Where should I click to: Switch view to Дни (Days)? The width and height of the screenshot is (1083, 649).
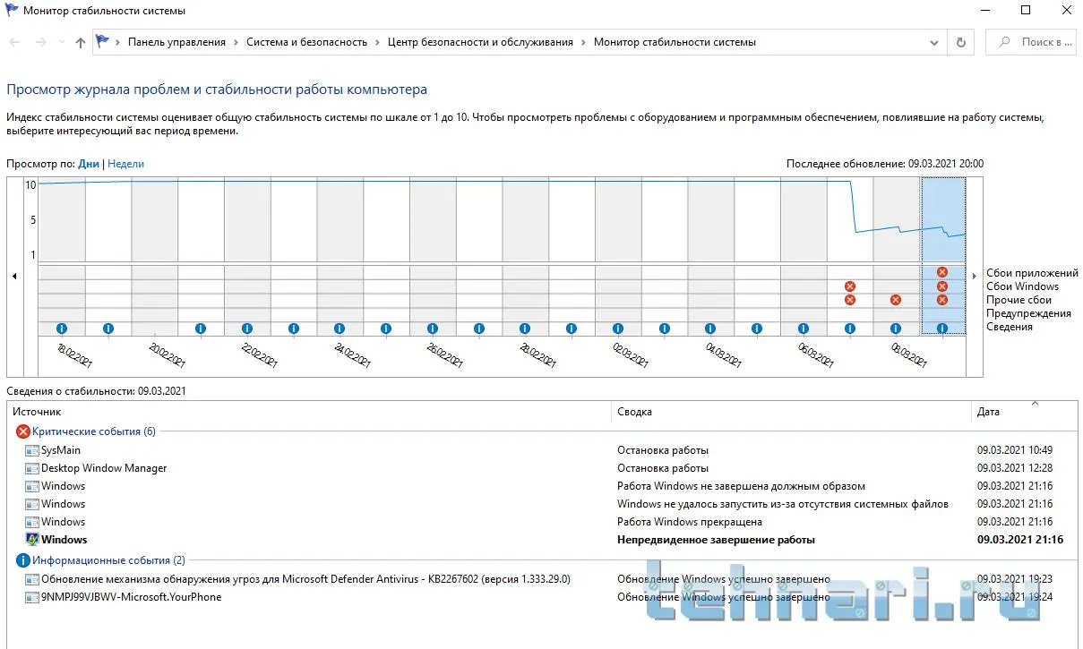(89, 164)
